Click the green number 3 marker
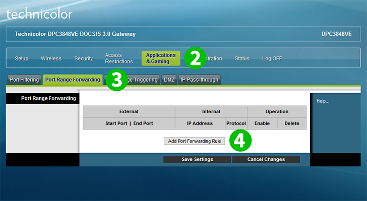Image resolution: width=367 pixels, height=201 pixels. coord(116,80)
